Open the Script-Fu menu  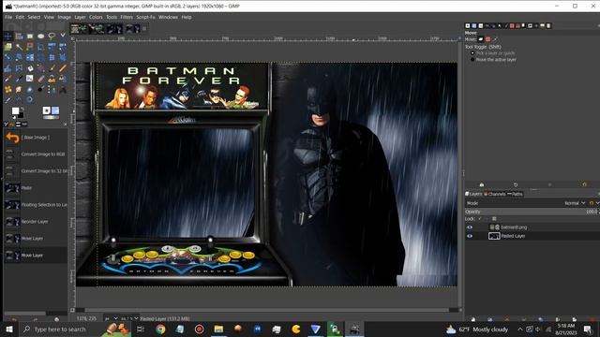[x=145, y=17]
